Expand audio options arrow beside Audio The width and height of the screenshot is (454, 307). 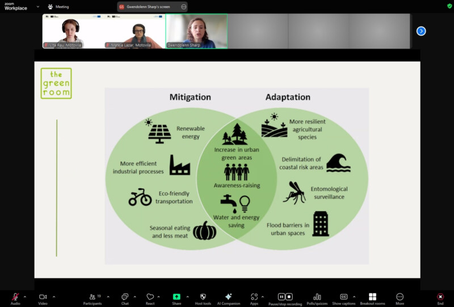[x=24, y=296]
